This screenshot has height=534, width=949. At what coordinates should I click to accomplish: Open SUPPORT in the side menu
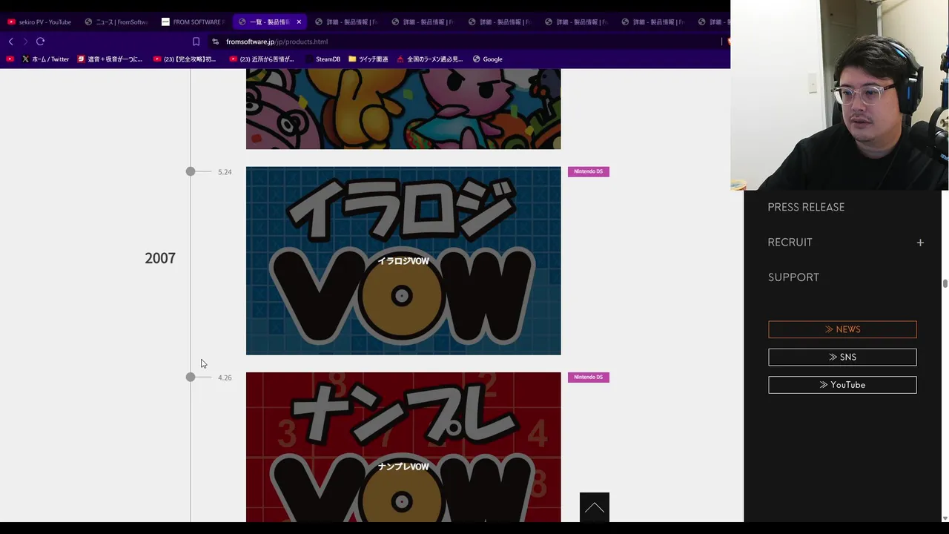793,277
